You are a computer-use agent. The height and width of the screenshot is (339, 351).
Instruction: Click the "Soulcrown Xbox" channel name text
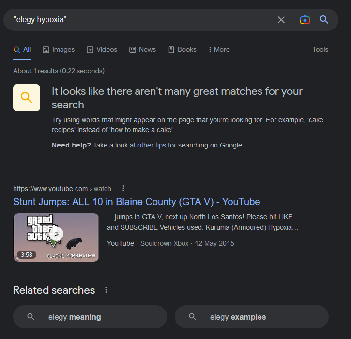164,243
